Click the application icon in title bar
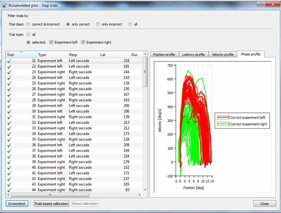Viewport: 281px width, 213px height. point(4,5)
